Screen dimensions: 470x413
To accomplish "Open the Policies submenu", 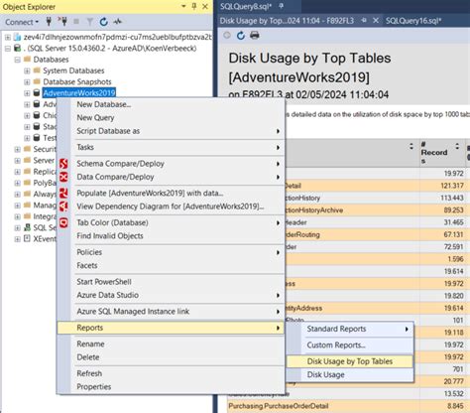I will (171, 252).
